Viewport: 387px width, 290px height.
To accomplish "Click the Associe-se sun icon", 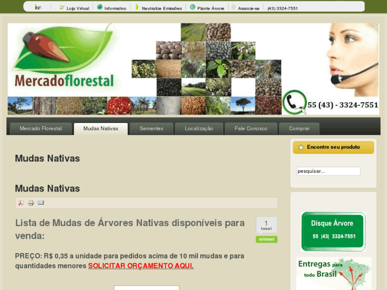I will 234,7.
